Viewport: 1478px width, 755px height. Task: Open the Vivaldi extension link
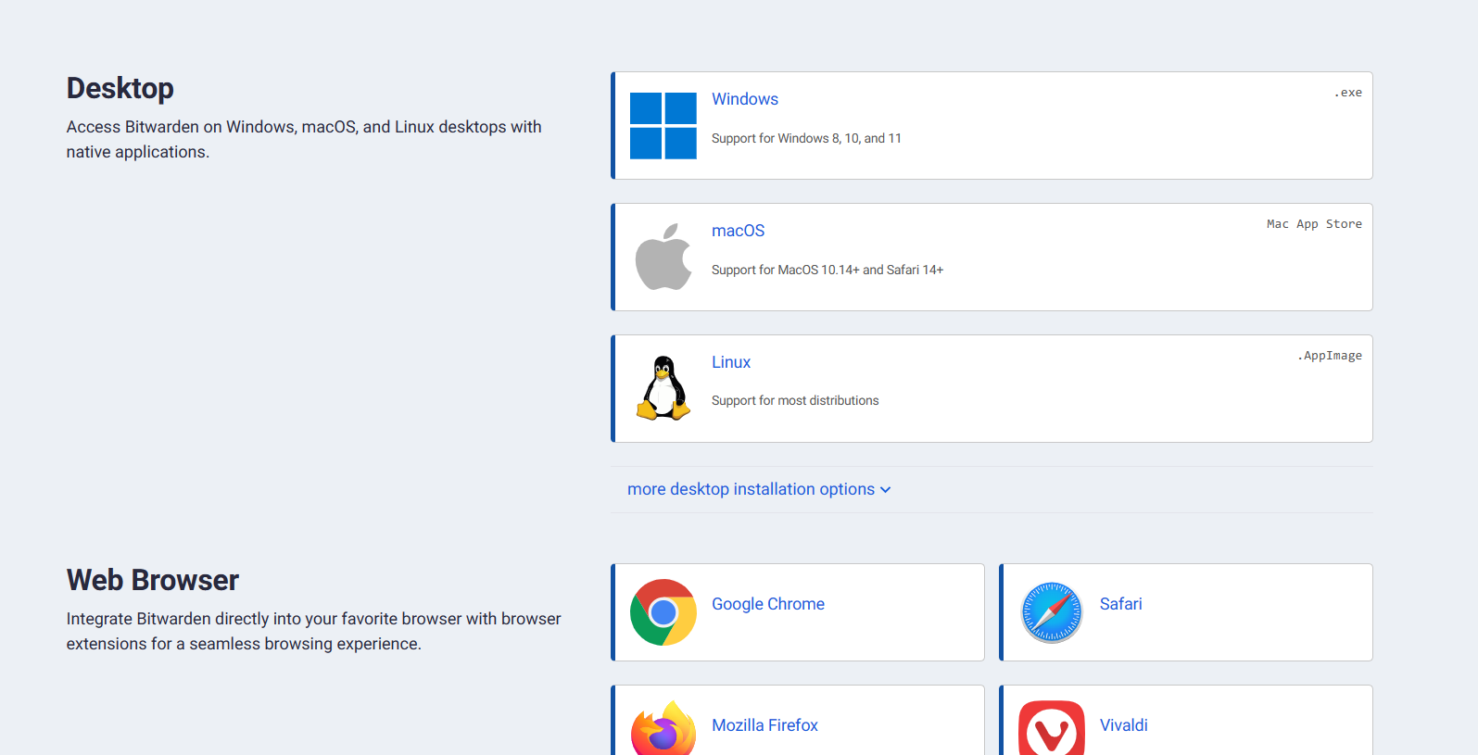click(x=1123, y=725)
